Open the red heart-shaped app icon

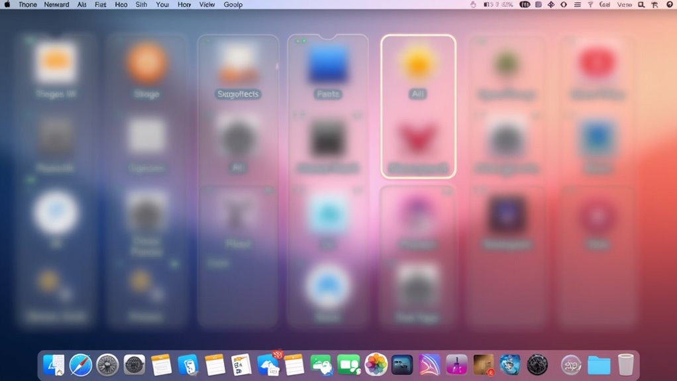417,138
